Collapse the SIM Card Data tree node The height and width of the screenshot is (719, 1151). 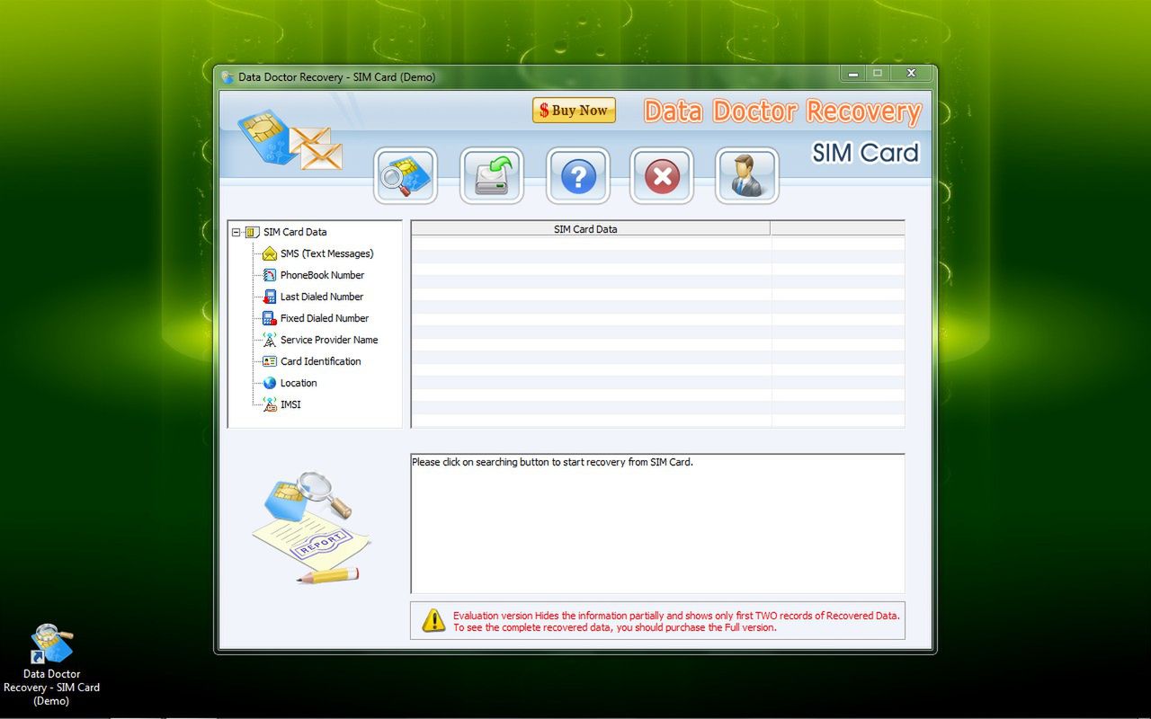[x=236, y=232]
